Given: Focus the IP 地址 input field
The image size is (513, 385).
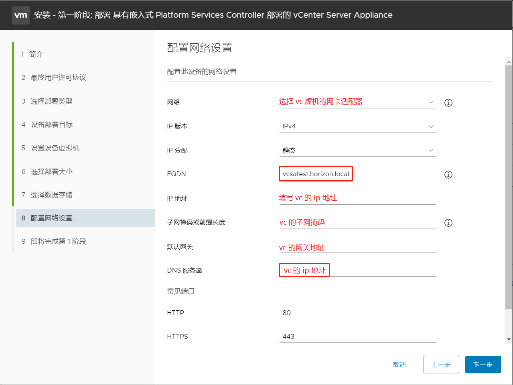Looking at the screenshot, I should pyautogui.click(x=357, y=198).
